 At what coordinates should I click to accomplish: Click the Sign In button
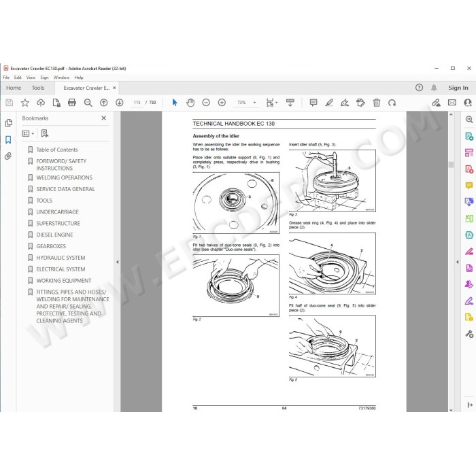point(458,88)
